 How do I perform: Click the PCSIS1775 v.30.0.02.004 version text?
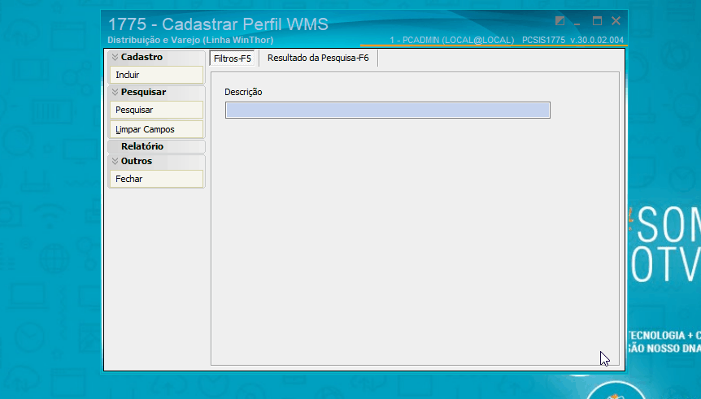tap(573, 40)
